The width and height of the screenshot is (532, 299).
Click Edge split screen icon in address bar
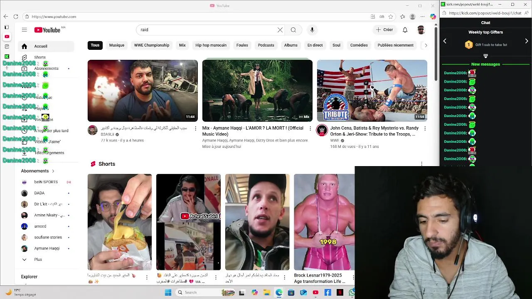[x=373, y=17]
